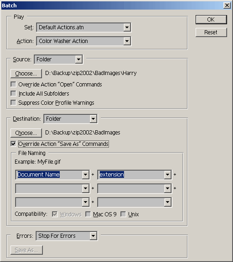
Task: Open the Set dropdown showing Default Actions.atn
Action: point(83,27)
